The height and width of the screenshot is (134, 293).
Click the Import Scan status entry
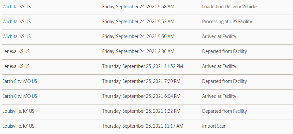[x=214, y=126]
